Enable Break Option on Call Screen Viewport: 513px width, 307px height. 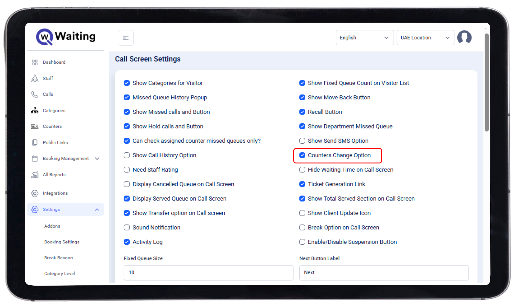click(x=302, y=228)
